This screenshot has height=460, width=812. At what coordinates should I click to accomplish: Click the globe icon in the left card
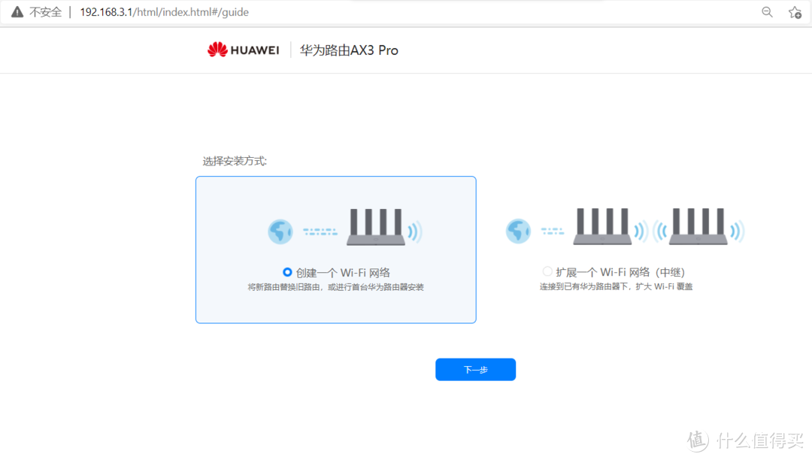[280, 232]
